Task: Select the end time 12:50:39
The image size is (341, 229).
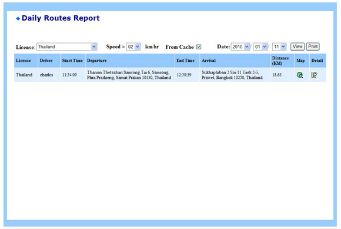Action: (x=184, y=75)
